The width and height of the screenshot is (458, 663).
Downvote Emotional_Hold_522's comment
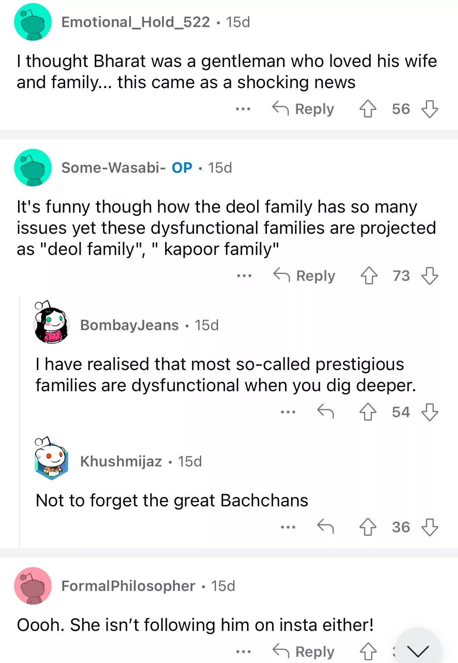click(x=429, y=109)
